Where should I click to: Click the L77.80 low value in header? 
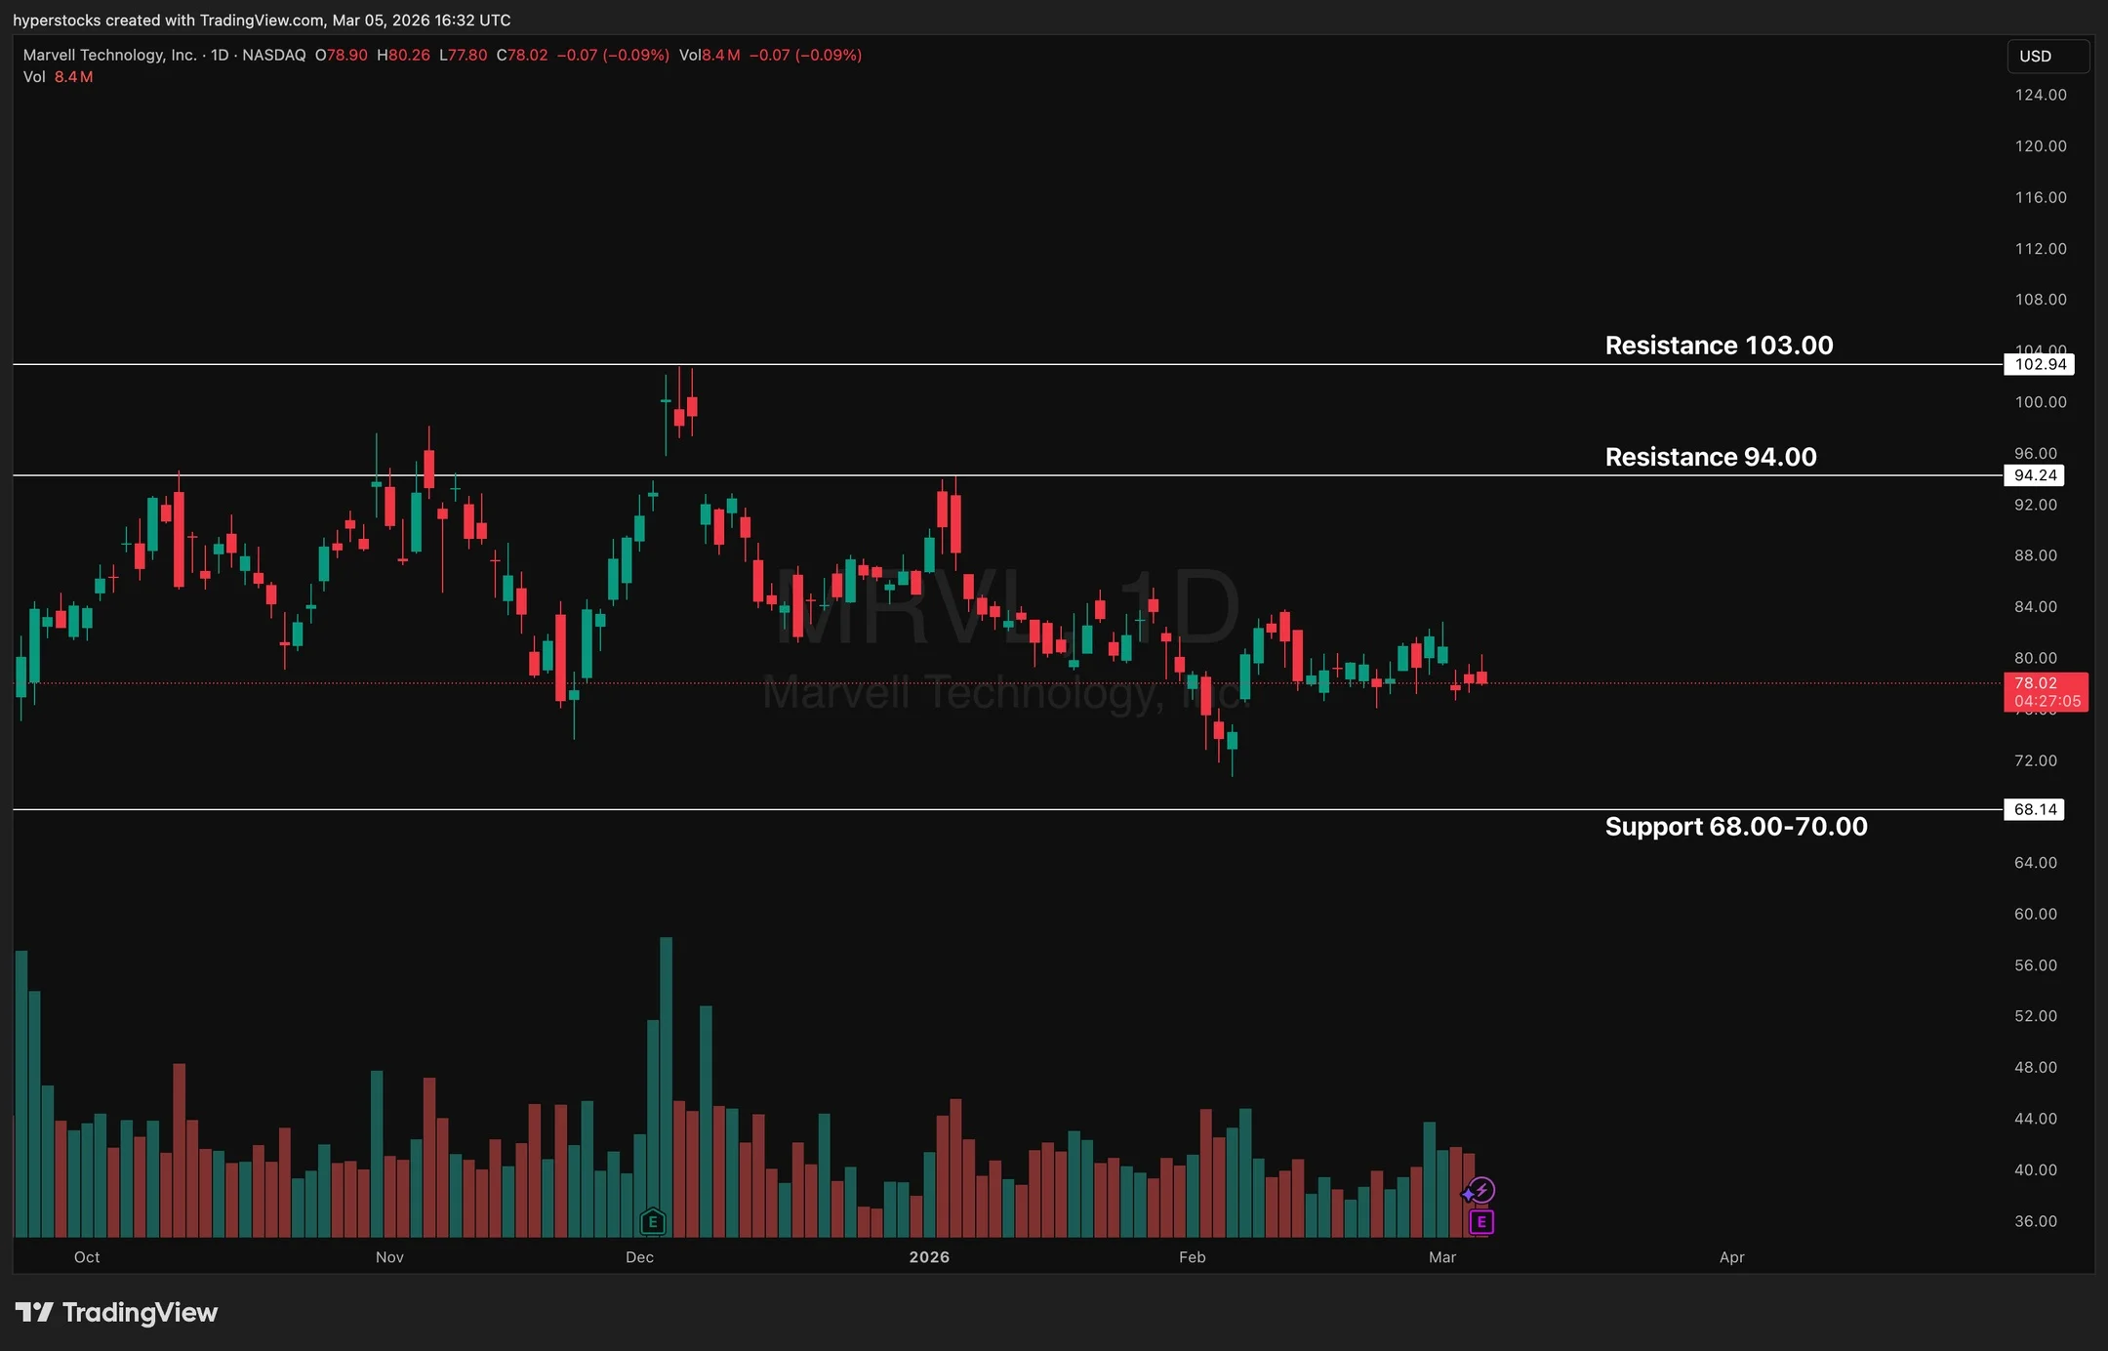[463, 55]
